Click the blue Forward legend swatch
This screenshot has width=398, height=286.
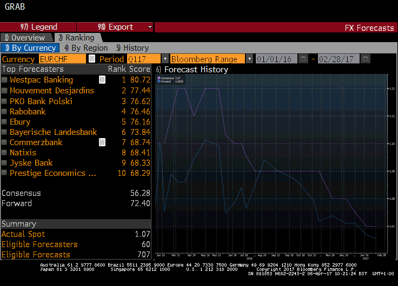coord(159,81)
